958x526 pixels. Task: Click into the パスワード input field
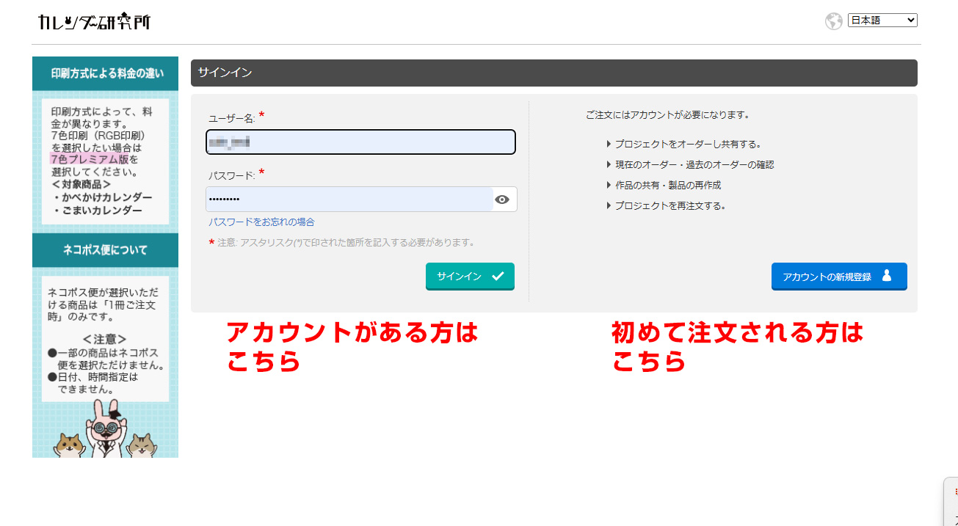pos(349,200)
